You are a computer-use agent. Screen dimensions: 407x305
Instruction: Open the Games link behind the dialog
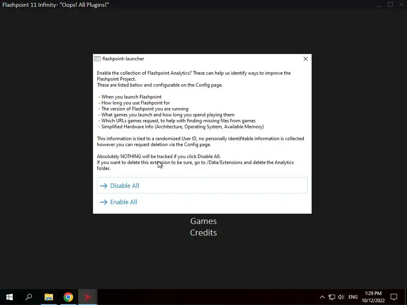pos(203,221)
